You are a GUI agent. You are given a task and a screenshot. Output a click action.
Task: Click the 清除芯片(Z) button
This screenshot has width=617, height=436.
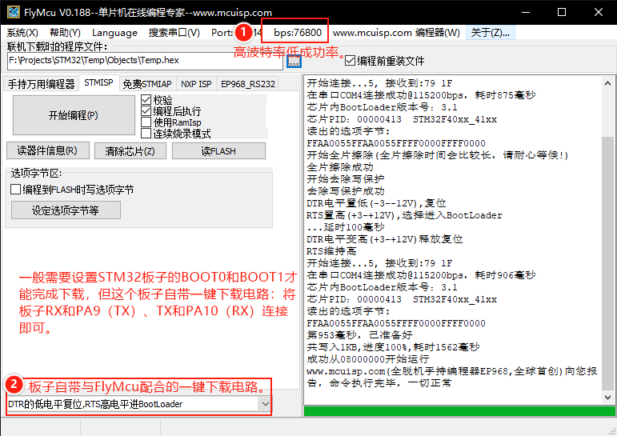tap(130, 151)
